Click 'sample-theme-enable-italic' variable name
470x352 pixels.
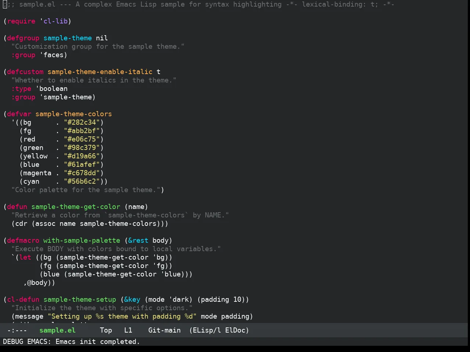(x=100, y=72)
